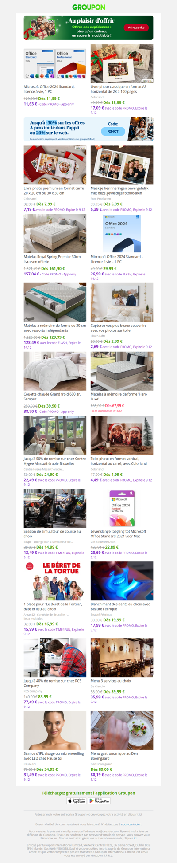Image resolution: width=177 pixels, height=863 pixels.
Task: Open the App Store download badge
Action: click(77, 800)
